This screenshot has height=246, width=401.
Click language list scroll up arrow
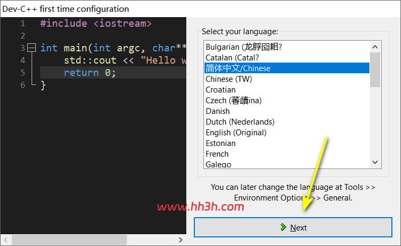pos(375,47)
